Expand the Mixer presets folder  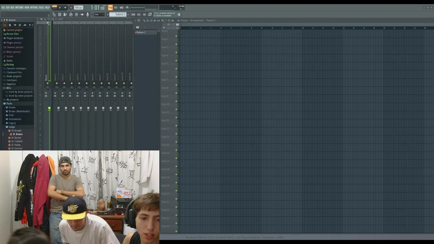(14, 52)
